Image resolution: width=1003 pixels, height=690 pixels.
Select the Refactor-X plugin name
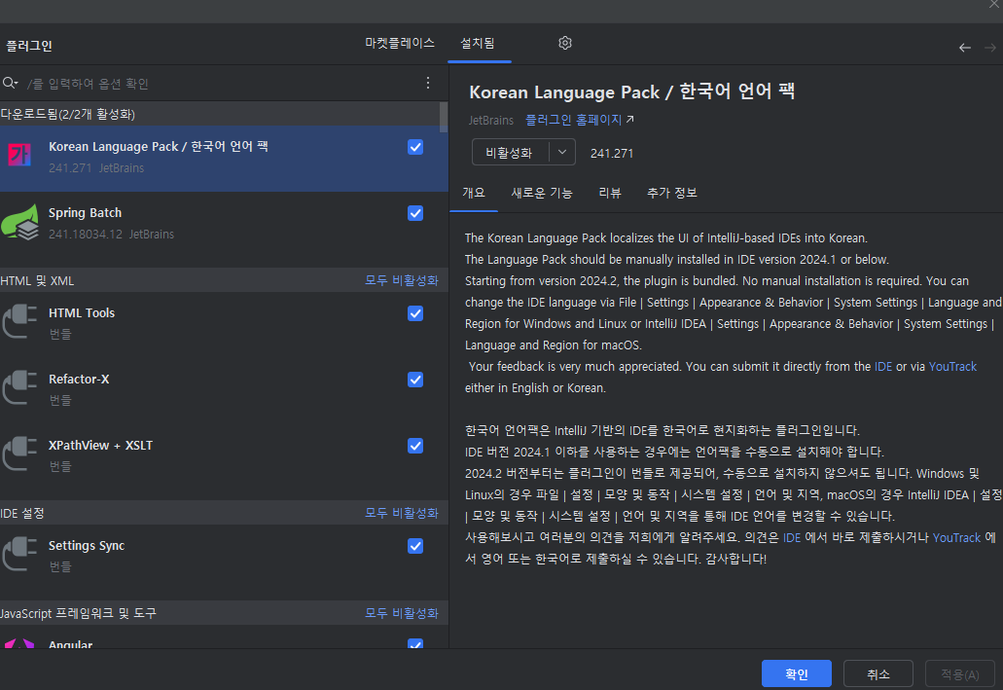pos(80,379)
